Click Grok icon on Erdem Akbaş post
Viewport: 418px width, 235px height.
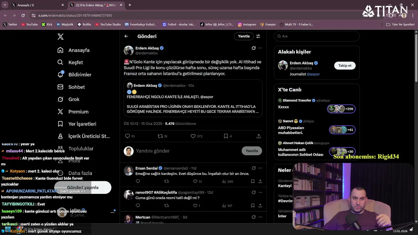254,48
